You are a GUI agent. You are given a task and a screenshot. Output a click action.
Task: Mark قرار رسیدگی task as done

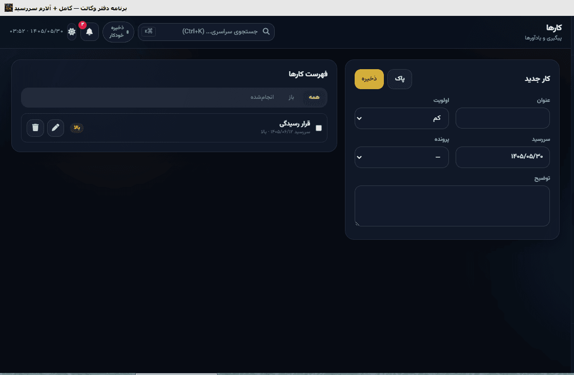pyautogui.click(x=318, y=128)
